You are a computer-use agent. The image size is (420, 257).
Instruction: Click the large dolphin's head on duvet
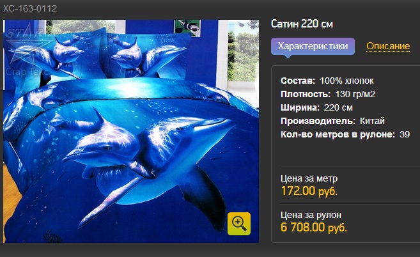point(94,149)
